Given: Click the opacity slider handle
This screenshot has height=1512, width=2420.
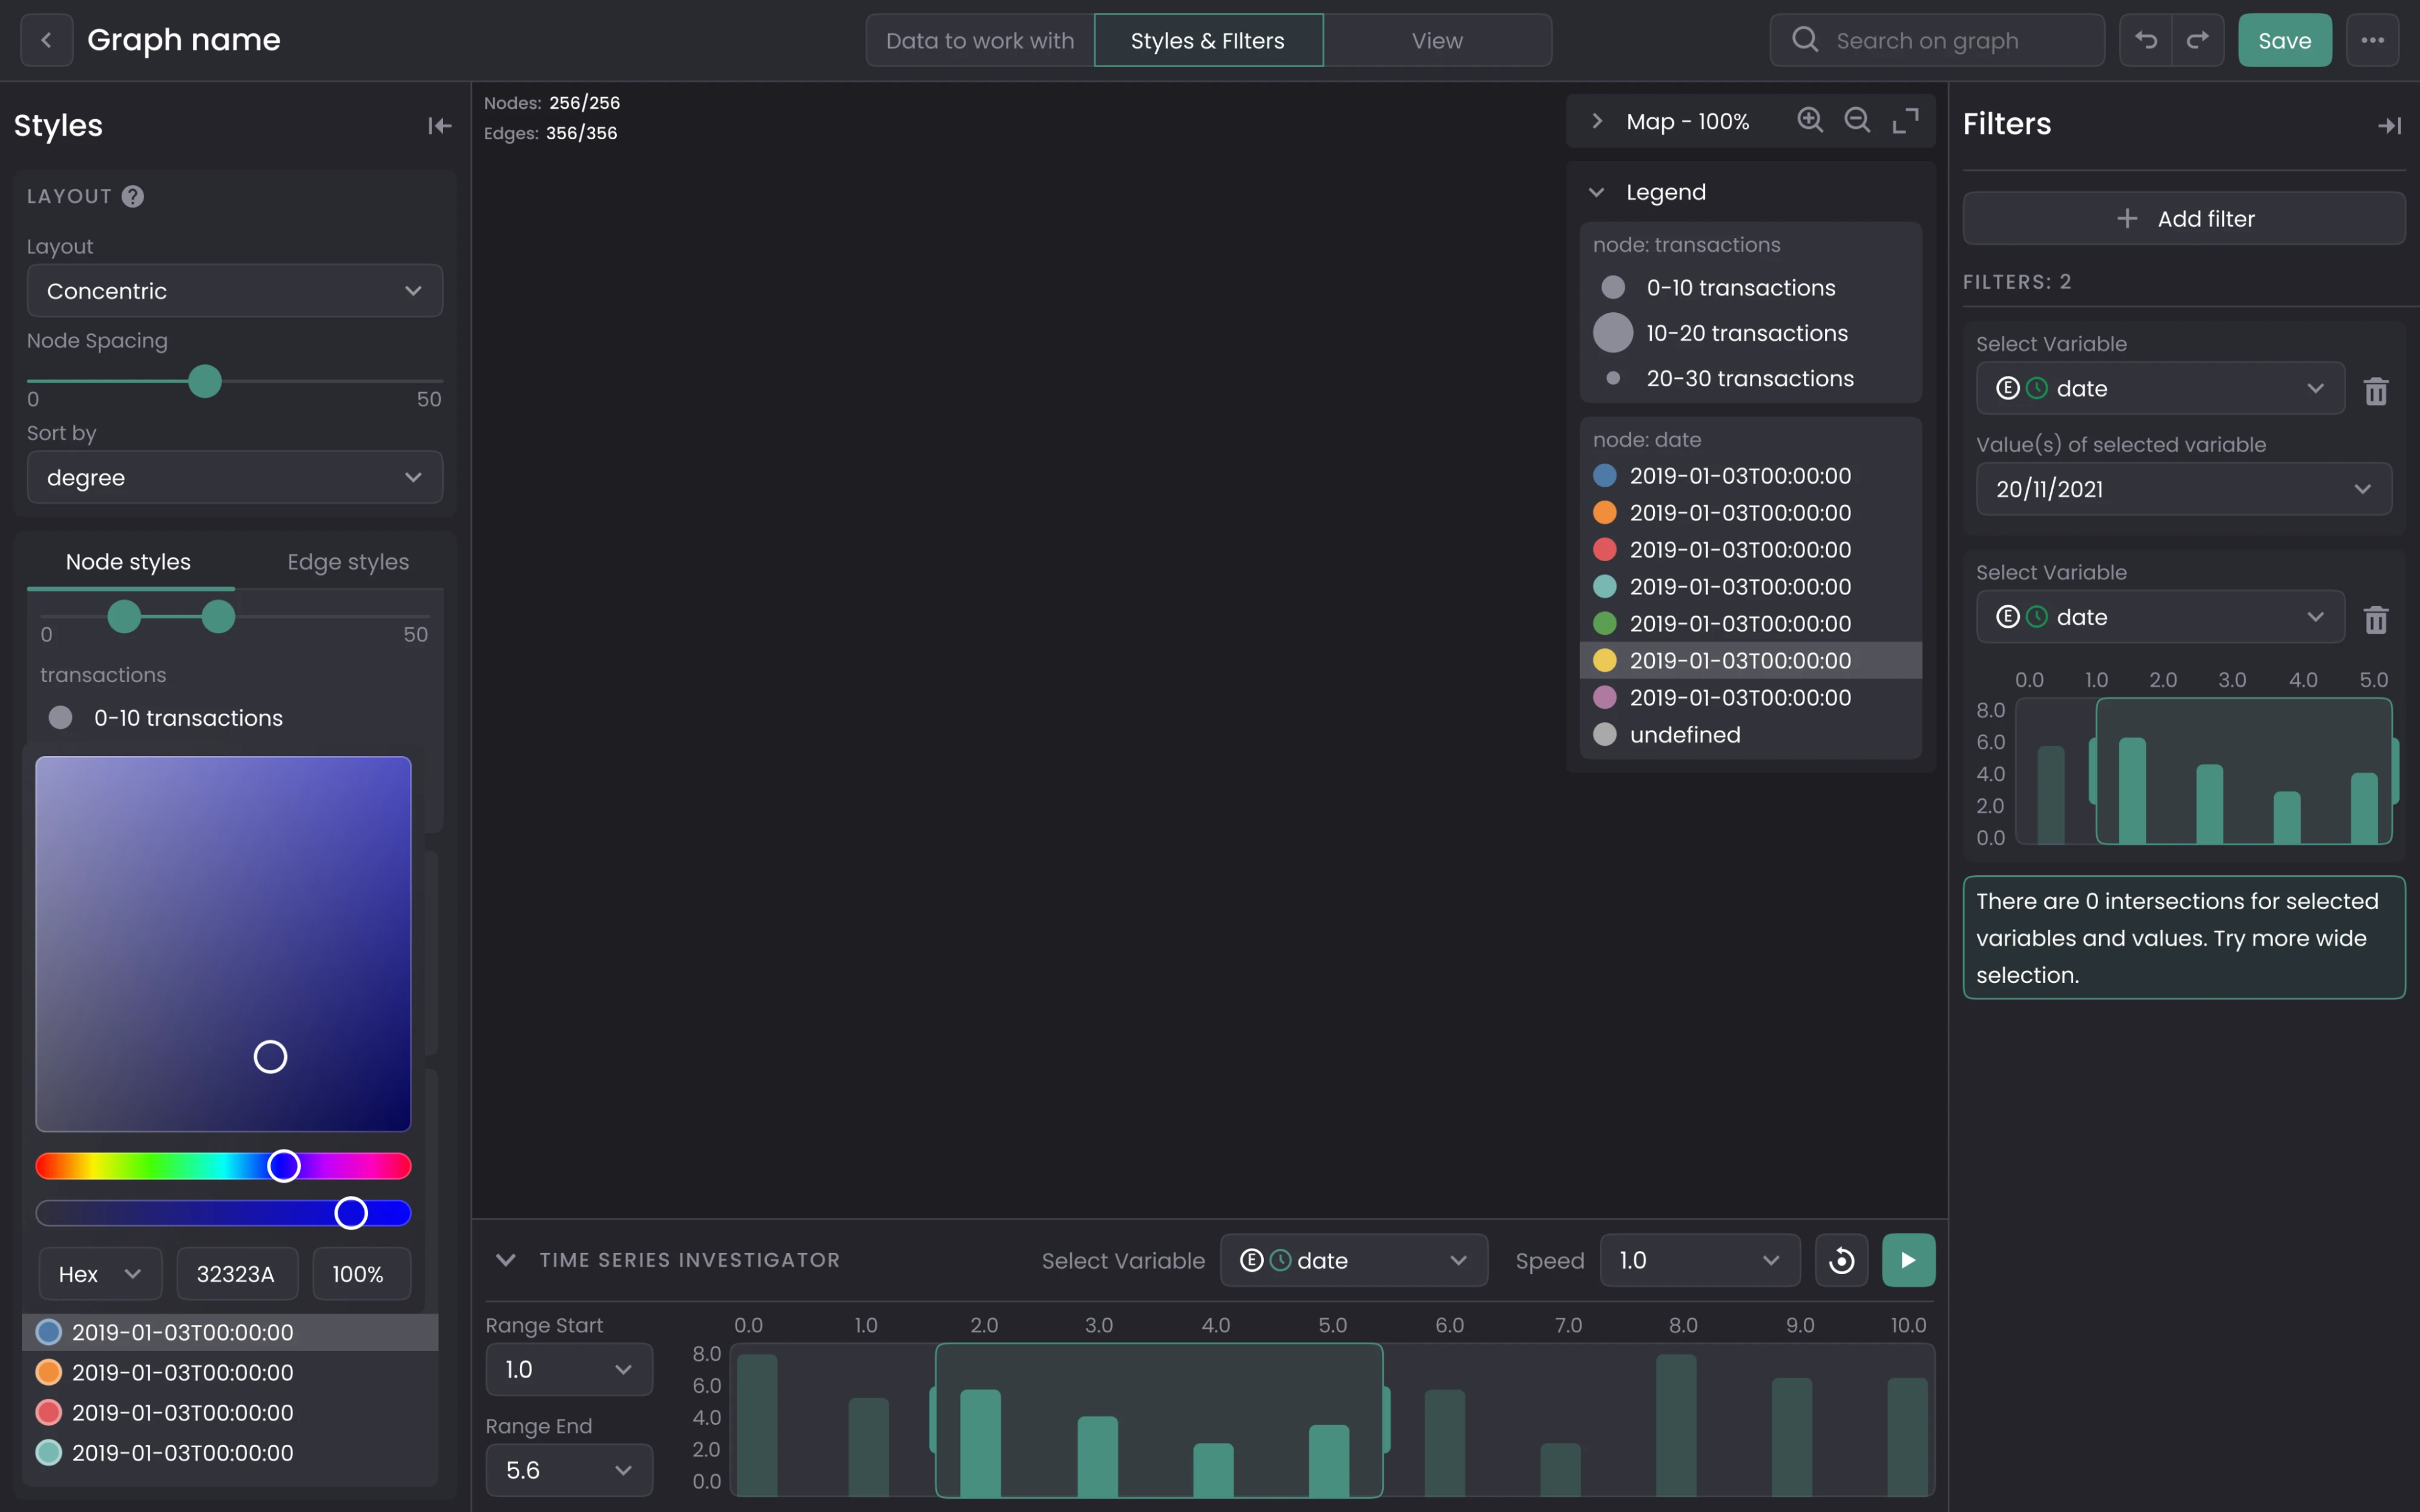Looking at the screenshot, I should [x=351, y=1213].
